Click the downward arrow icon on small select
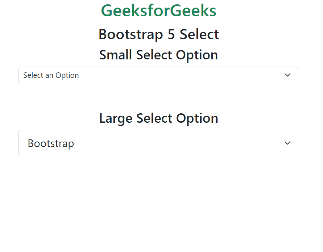Viewport: 323px width, 252px height. (x=287, y=75)
